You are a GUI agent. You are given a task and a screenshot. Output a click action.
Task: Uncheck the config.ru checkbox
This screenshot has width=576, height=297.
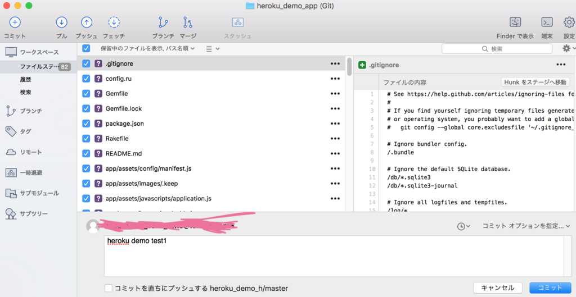(x=86, y=79)
